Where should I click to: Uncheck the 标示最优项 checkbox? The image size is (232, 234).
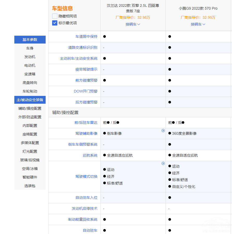tap(55, 23)
